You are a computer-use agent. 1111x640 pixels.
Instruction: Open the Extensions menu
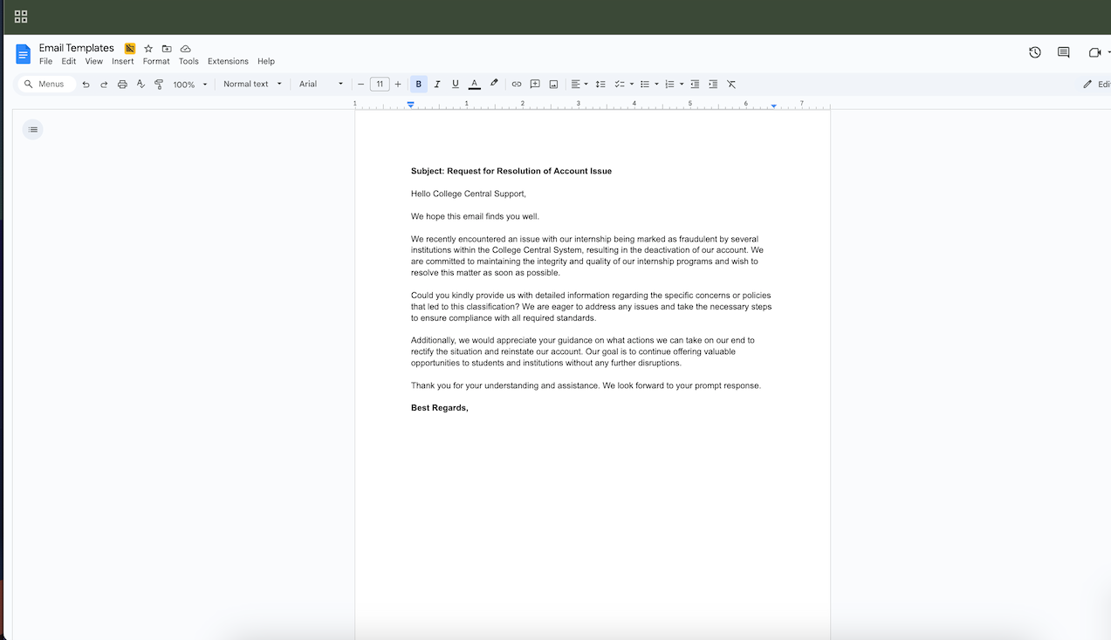(x=228, y=62)
